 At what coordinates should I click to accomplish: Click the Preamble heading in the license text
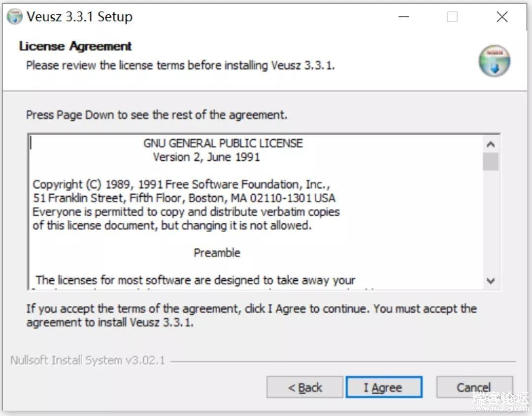point(217,253)
